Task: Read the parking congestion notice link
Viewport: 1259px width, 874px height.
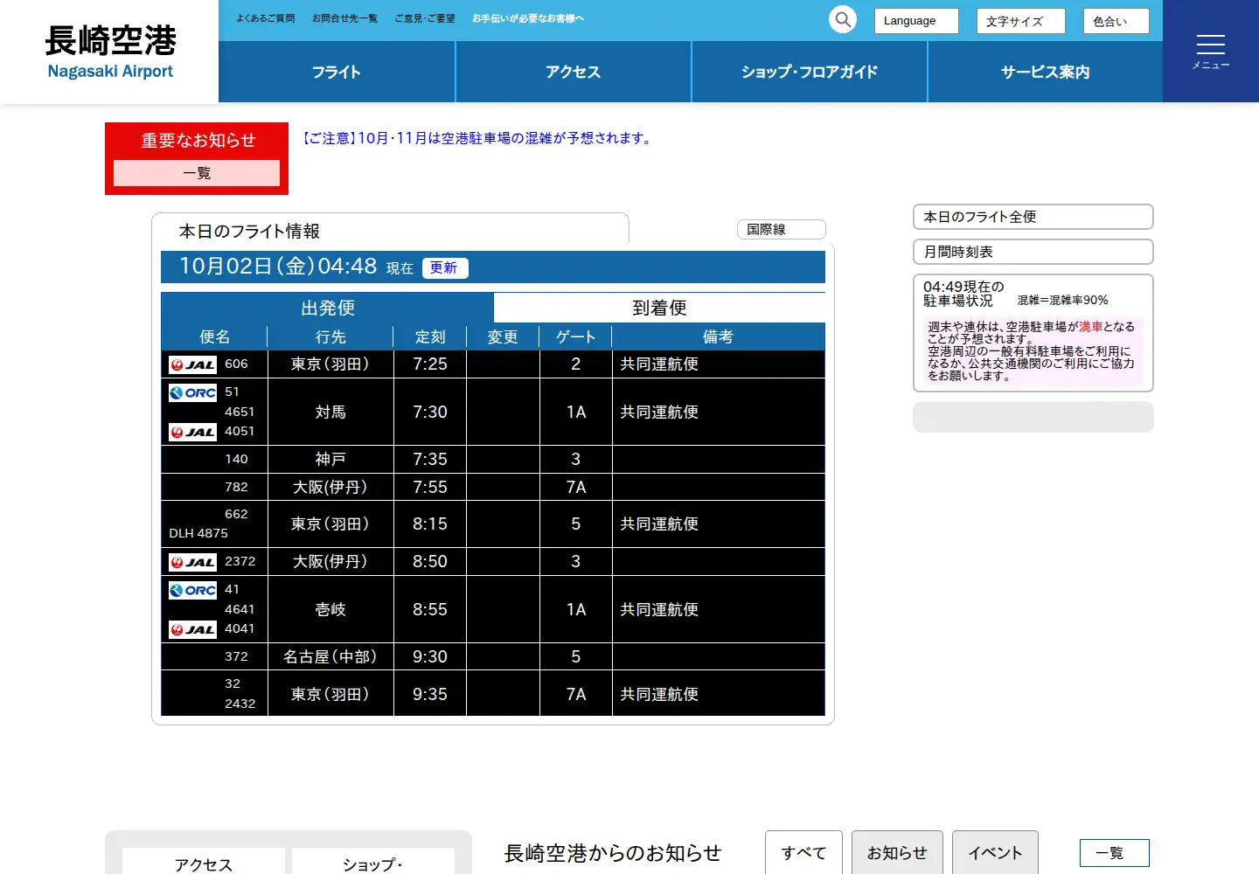Action: 476,138
